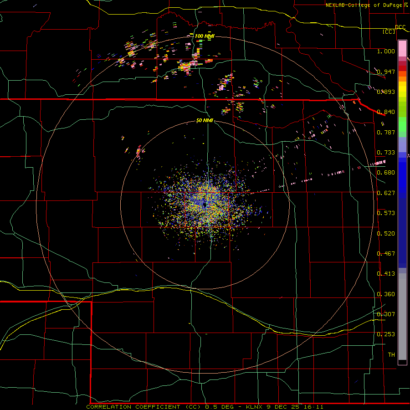Click the black radar site dot at center

pyautogui.click(x=204, y=205)
